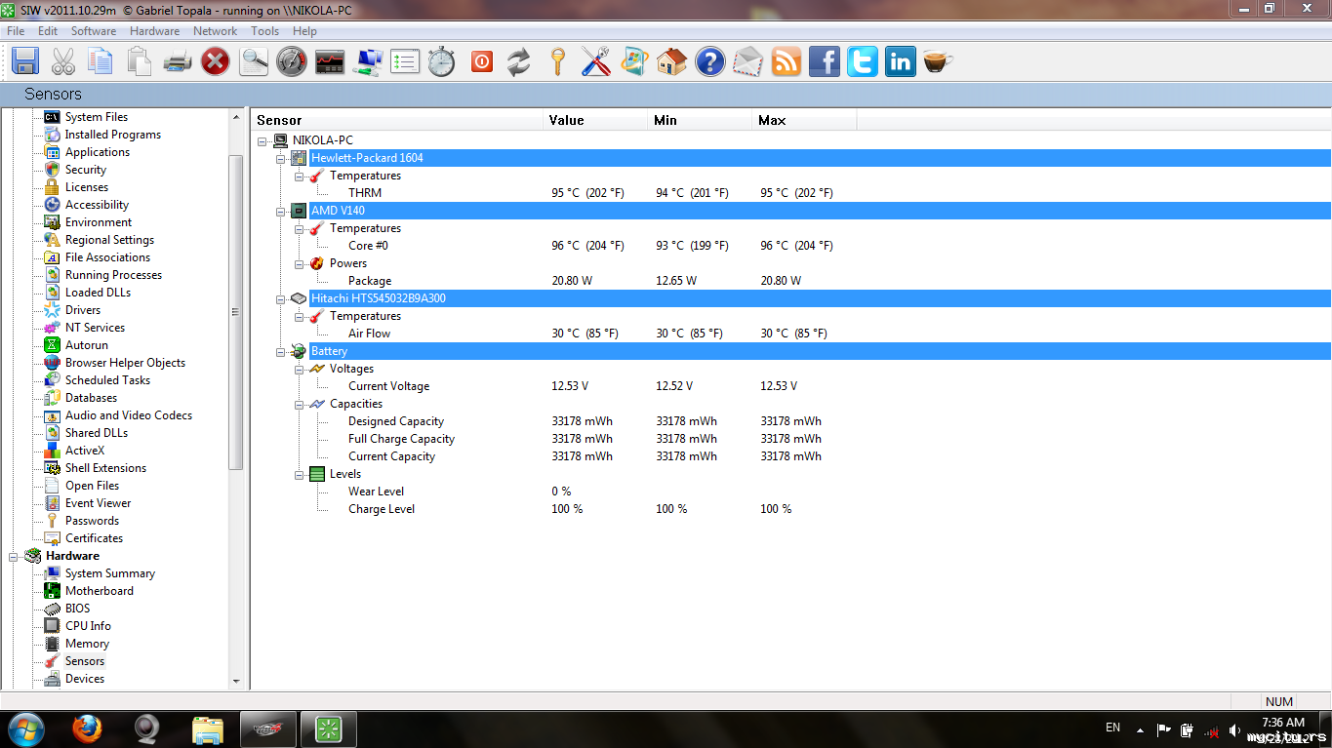Open the Facebook toolbar icon
This screenshot has height=748, width=1332.
click(x=825, y=61)
